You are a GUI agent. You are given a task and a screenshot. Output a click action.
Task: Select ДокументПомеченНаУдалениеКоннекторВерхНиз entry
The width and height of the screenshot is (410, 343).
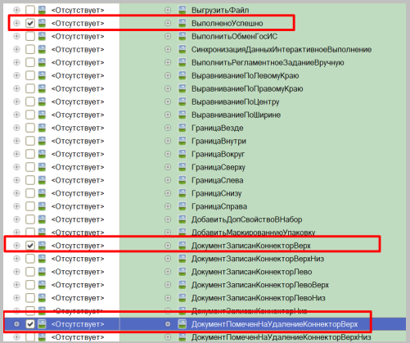coord(281,337)
